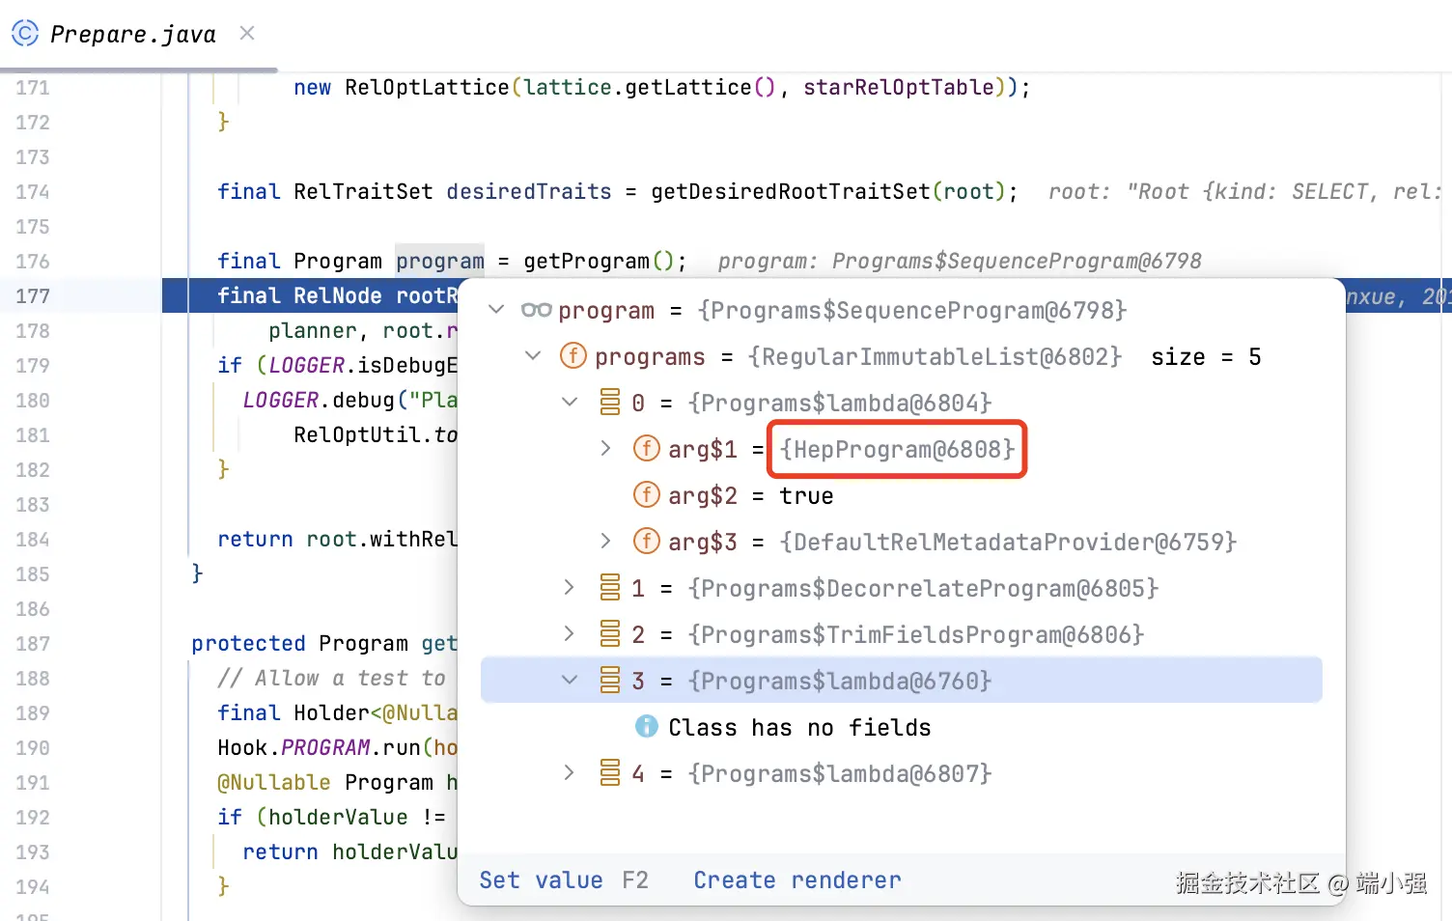Expand the arg$1 HepProgram node
This screenshot has height=921, width=1452.
[x=605, y=448]
